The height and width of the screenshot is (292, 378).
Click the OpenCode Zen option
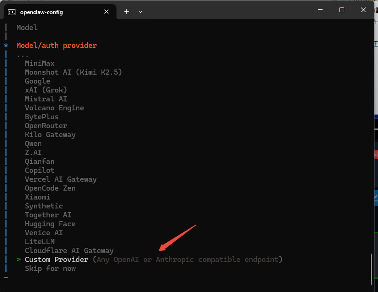click(x=50, y=188)
